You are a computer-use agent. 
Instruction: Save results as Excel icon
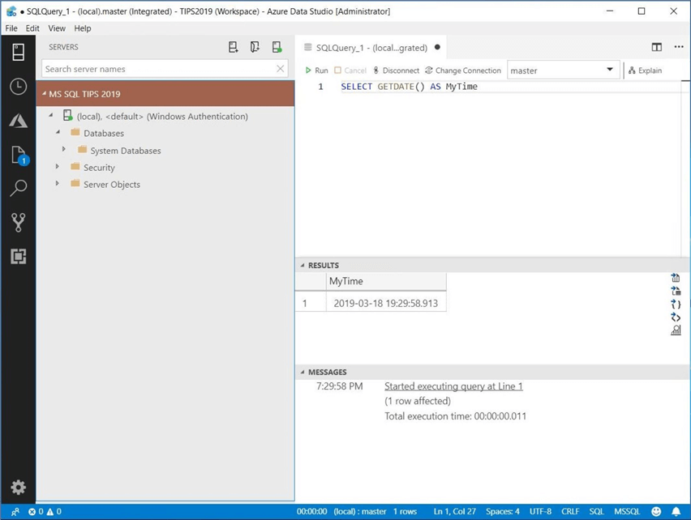click(676, 291)
